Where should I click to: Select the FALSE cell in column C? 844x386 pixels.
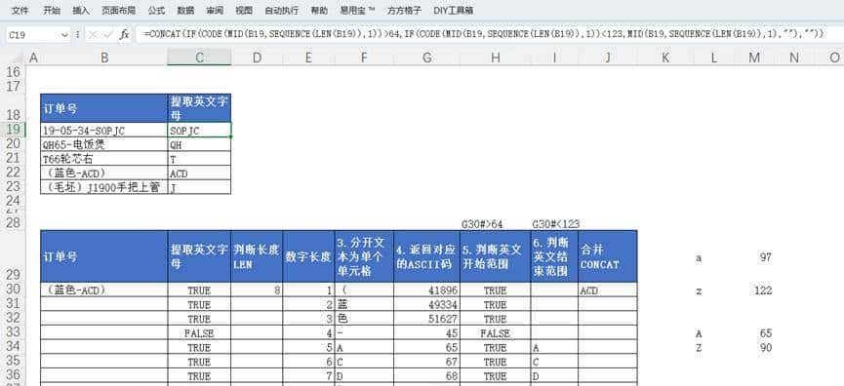click(x=199, y=333)
